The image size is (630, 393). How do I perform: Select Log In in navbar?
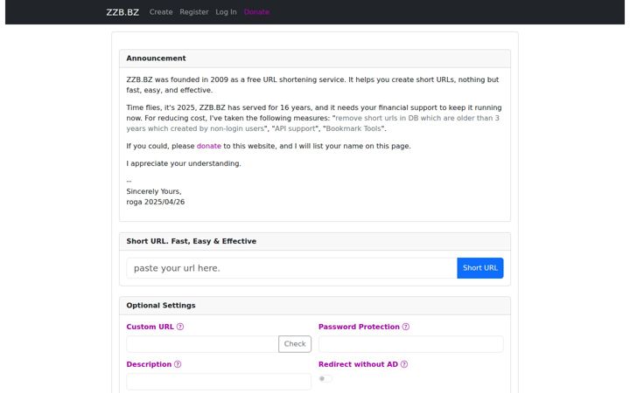click(x=226, y=12)
